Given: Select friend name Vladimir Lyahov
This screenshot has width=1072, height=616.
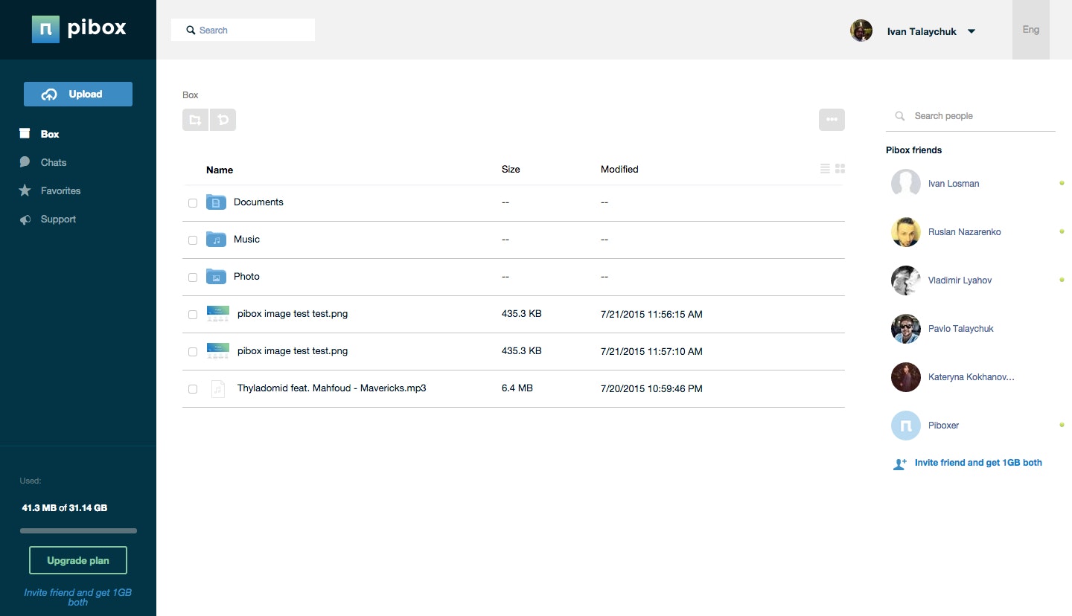Looking at the screenshot, I should click(960, 280).
